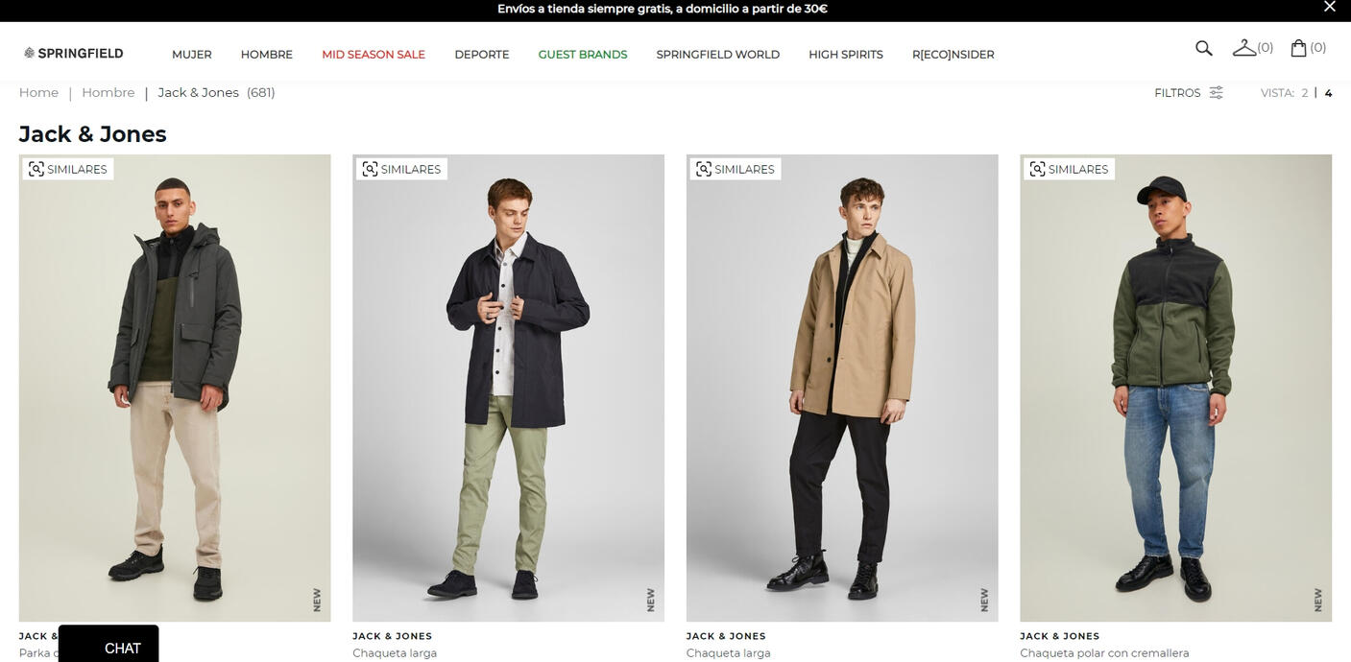Open the Mujer menu
The height and width of the screenshot is (662, 1351).
(x=191, y=55)
